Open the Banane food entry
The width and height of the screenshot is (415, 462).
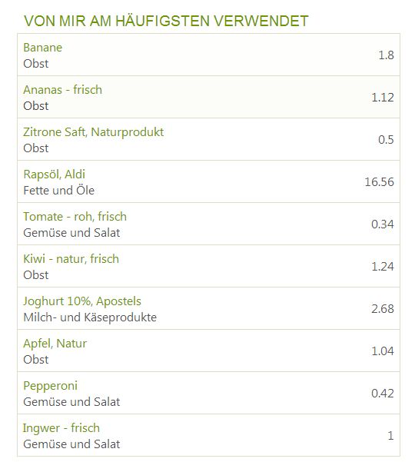(43, 48)
